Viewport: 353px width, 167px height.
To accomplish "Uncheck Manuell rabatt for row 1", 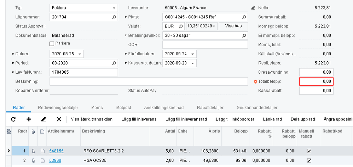I will coord(309,151).
